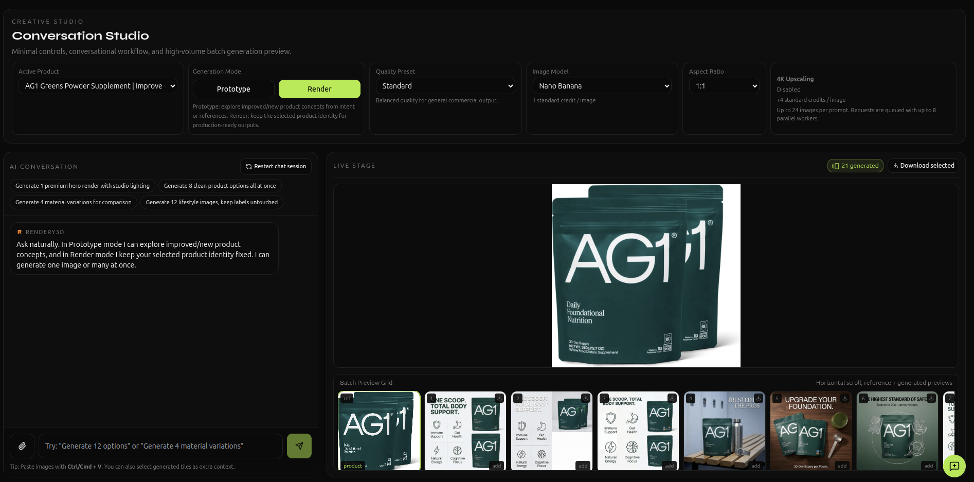Download preview tile 3 via its download icon
Viewport: 974px width, 482px height.
[672, 398]
